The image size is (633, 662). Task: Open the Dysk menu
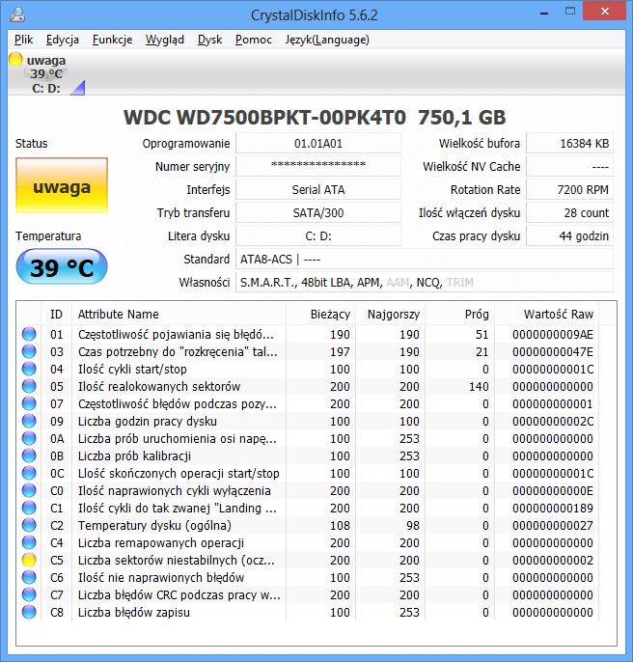click(x=209, y=40)
